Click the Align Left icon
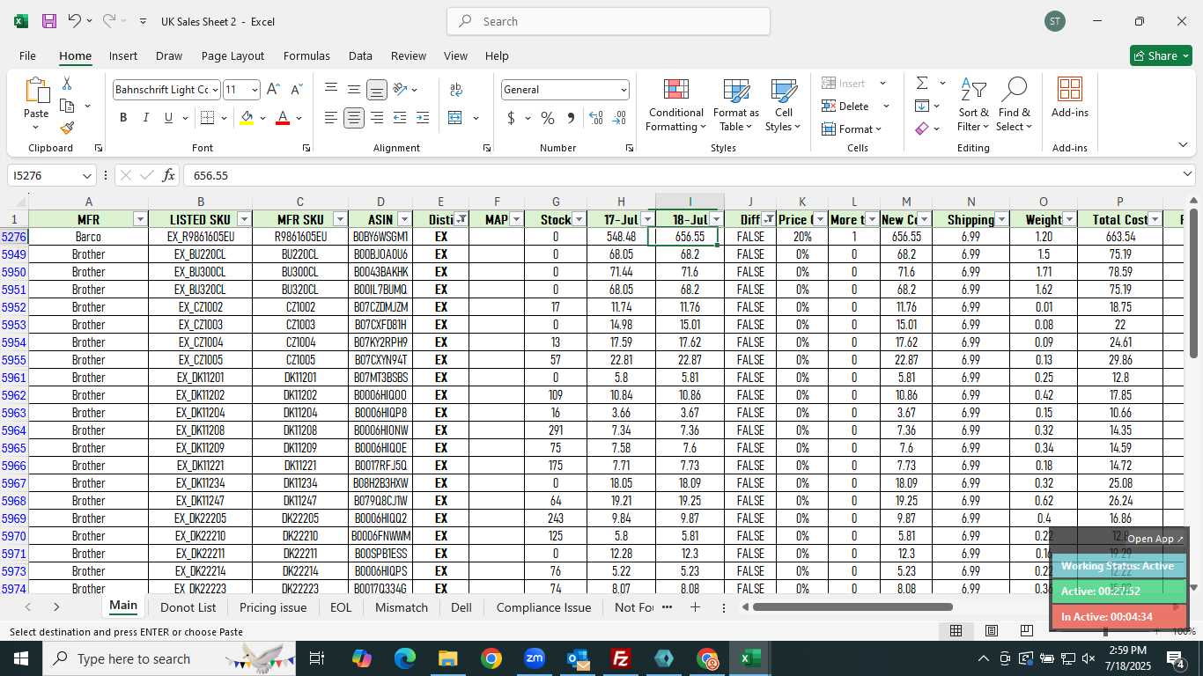Image resolution: width=1203 pixels, height=676 pixels. [331, 118]
